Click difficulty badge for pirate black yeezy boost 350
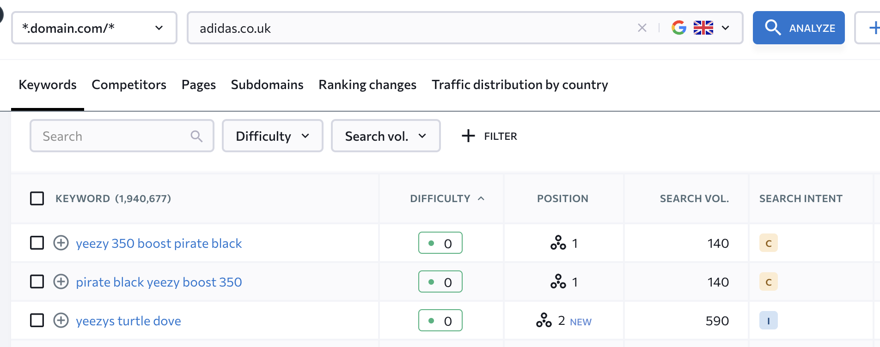Screen dimensions: 880x347 pyautogui.click(x=440, y=281)
